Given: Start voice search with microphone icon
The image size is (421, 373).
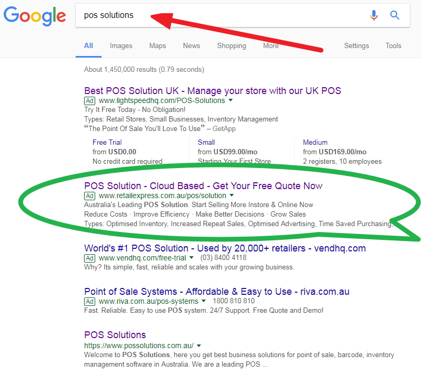Looking at the screenshot, I should [373, 15].
